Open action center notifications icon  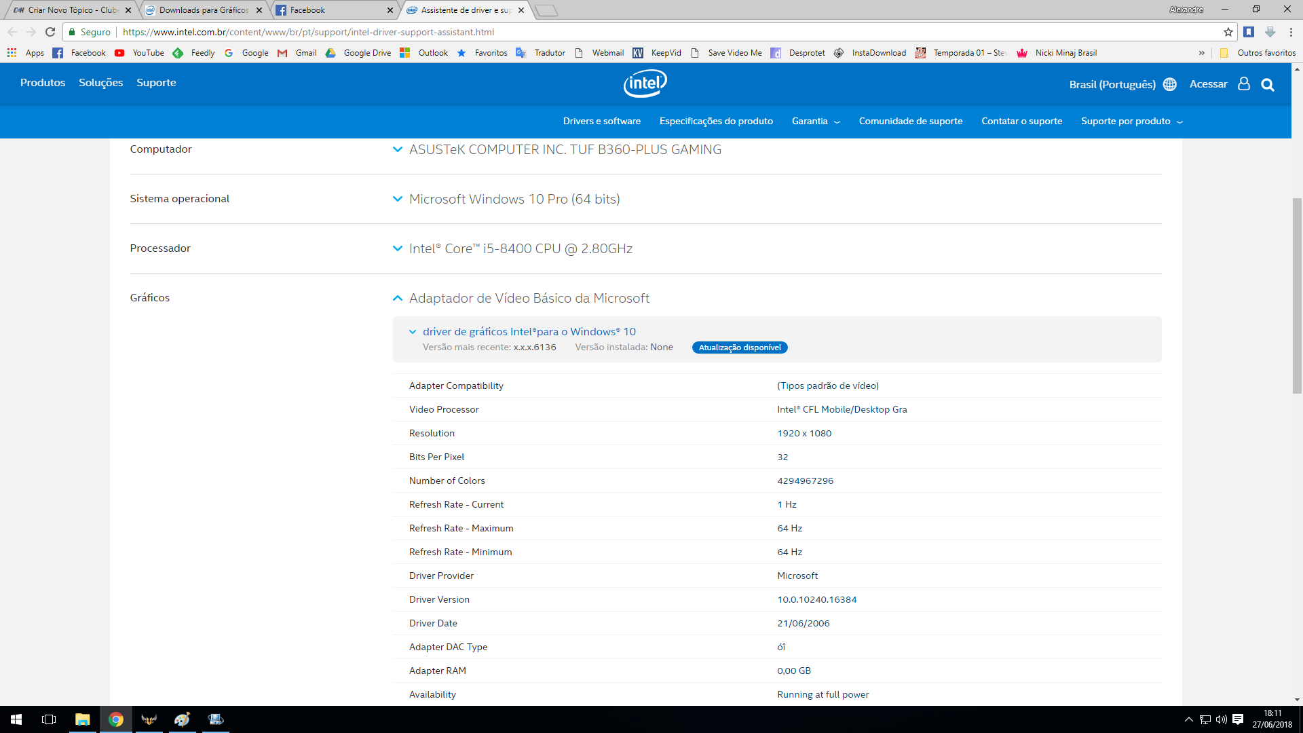click(1238, 719)
